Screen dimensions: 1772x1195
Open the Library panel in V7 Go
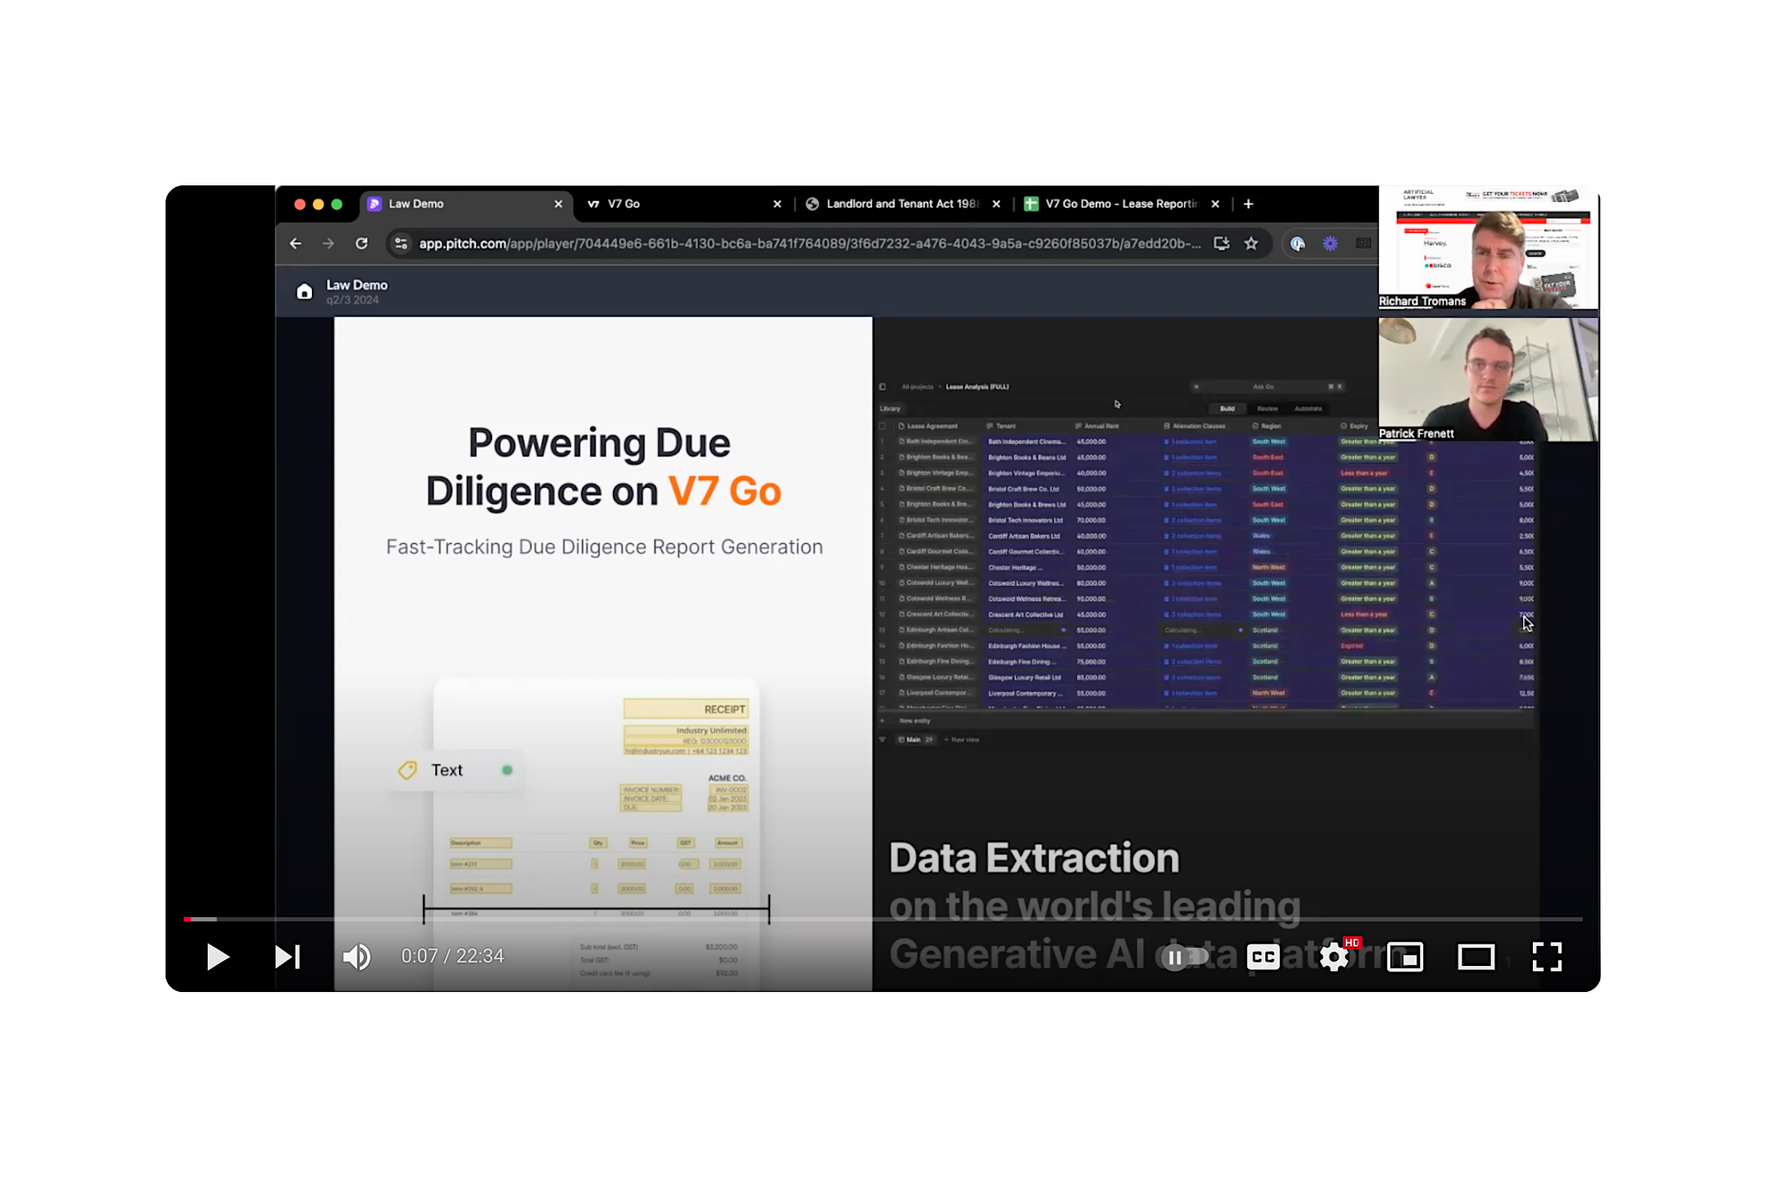click(x=889, y=408)
